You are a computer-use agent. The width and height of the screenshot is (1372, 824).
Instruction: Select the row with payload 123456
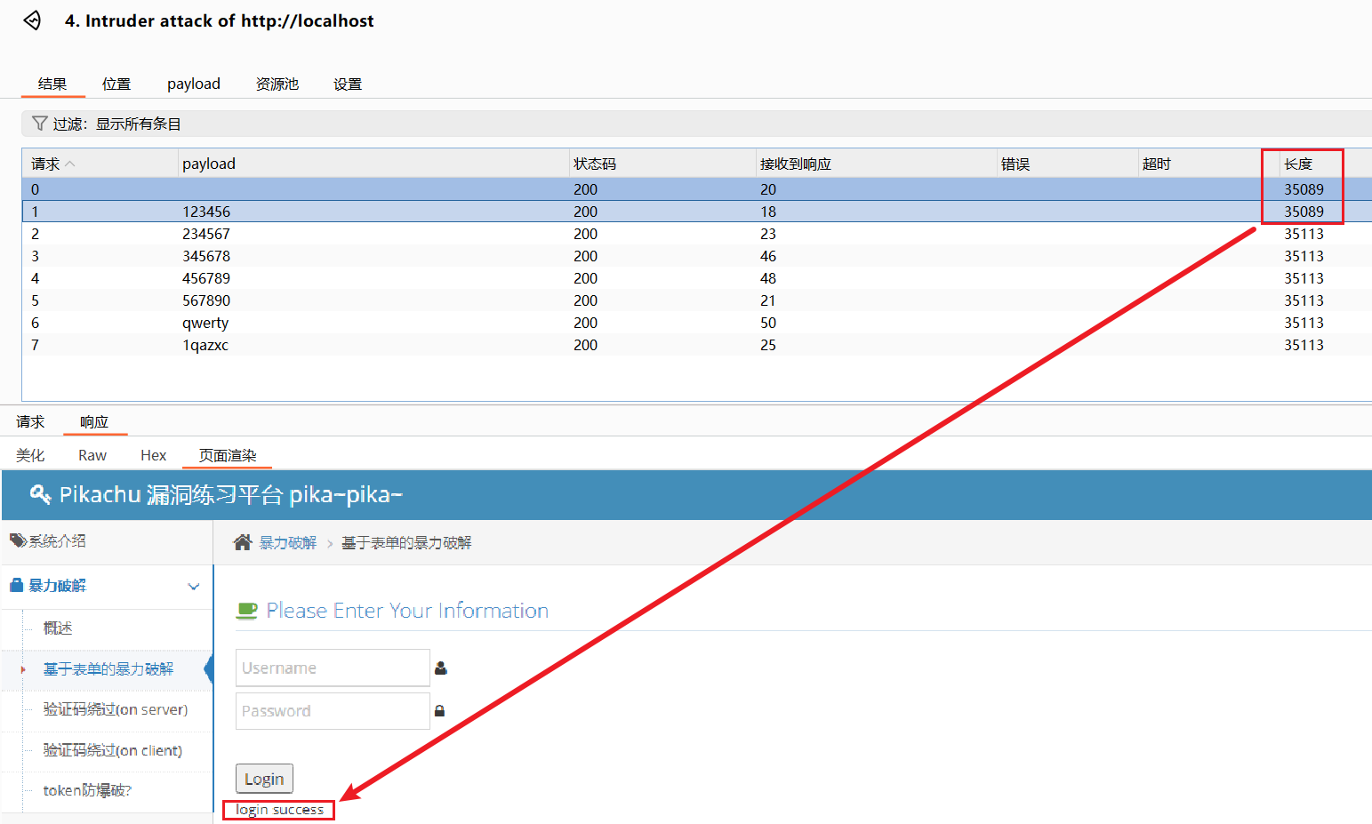[696, 212]
